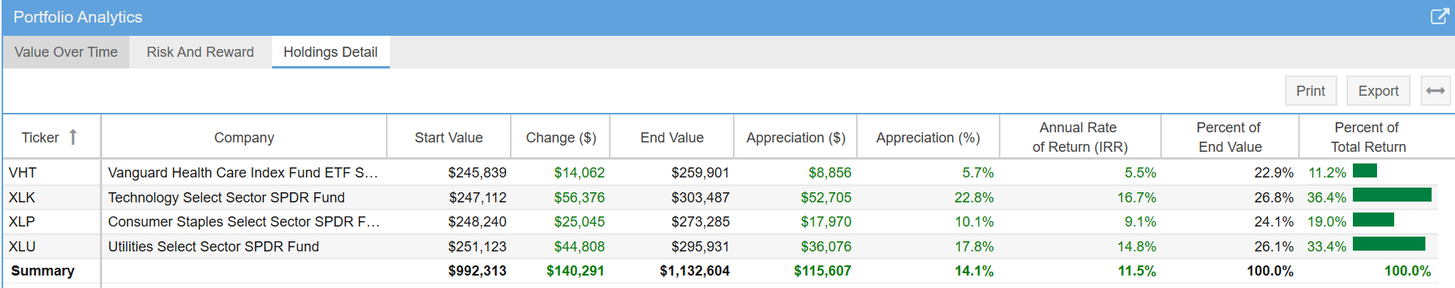The height and width of the screenshot is (288, 1455).
Task: Click VHT green total return bar
Action: coord(1365,170)
